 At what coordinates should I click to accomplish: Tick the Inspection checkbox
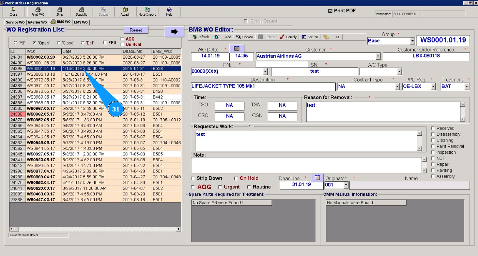tap(433, 152)
